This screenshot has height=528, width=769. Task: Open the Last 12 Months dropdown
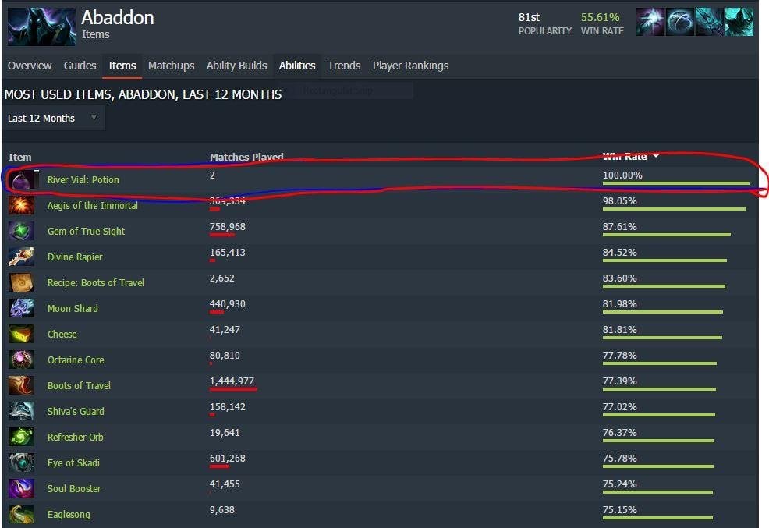tap(53, 118)
